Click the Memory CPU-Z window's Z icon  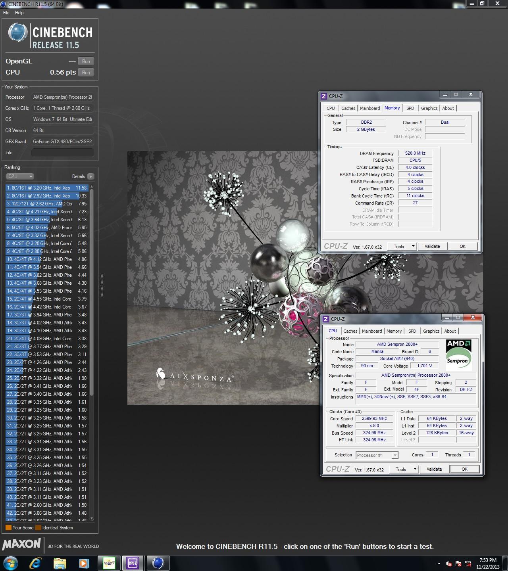point(324,96)
